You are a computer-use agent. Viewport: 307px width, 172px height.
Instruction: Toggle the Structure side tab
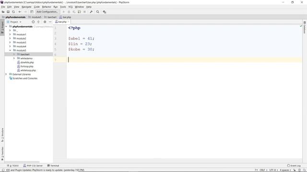pyautogui.click(x=2, y=135)
